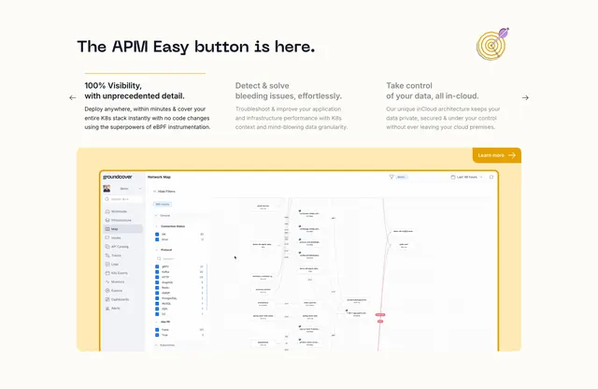Open the Logs sidebar icon

pyautogui.click(x=107, y=265)
